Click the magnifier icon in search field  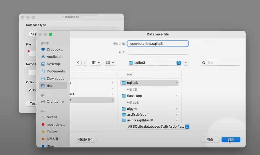click(204, 63)
